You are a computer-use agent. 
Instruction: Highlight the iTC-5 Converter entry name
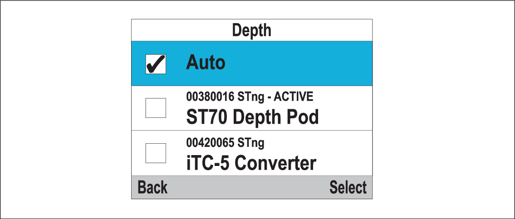[x=251, y=163]
